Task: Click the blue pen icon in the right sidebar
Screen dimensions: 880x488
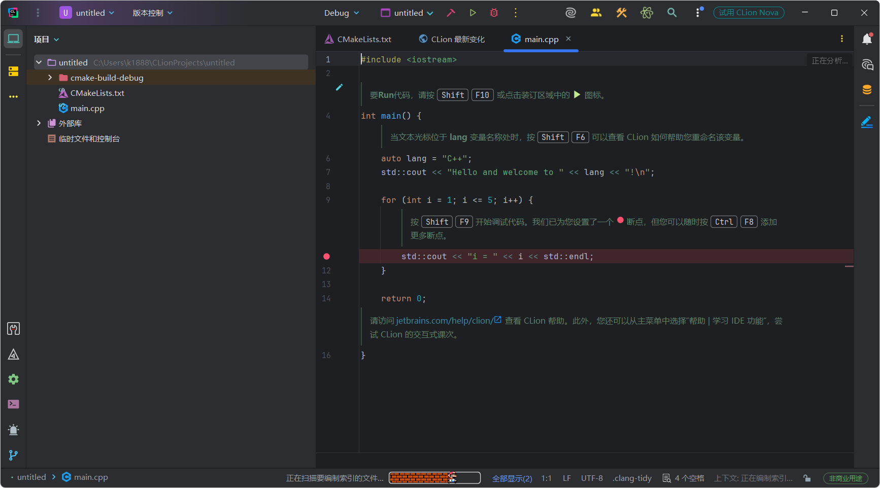Action: tap(867, 122)
